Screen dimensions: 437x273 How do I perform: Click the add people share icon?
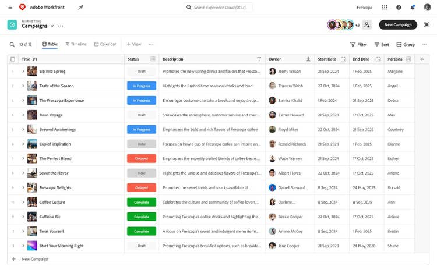pyautogui.click(x=366, y=25)
